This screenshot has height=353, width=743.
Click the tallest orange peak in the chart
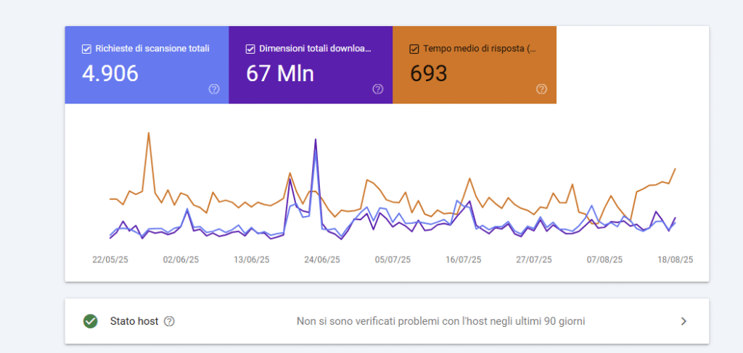pos(149,133)
